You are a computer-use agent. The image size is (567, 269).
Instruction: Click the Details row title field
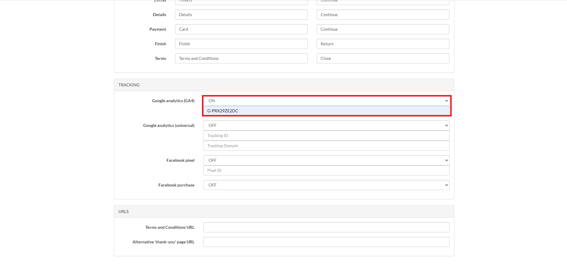241,15
